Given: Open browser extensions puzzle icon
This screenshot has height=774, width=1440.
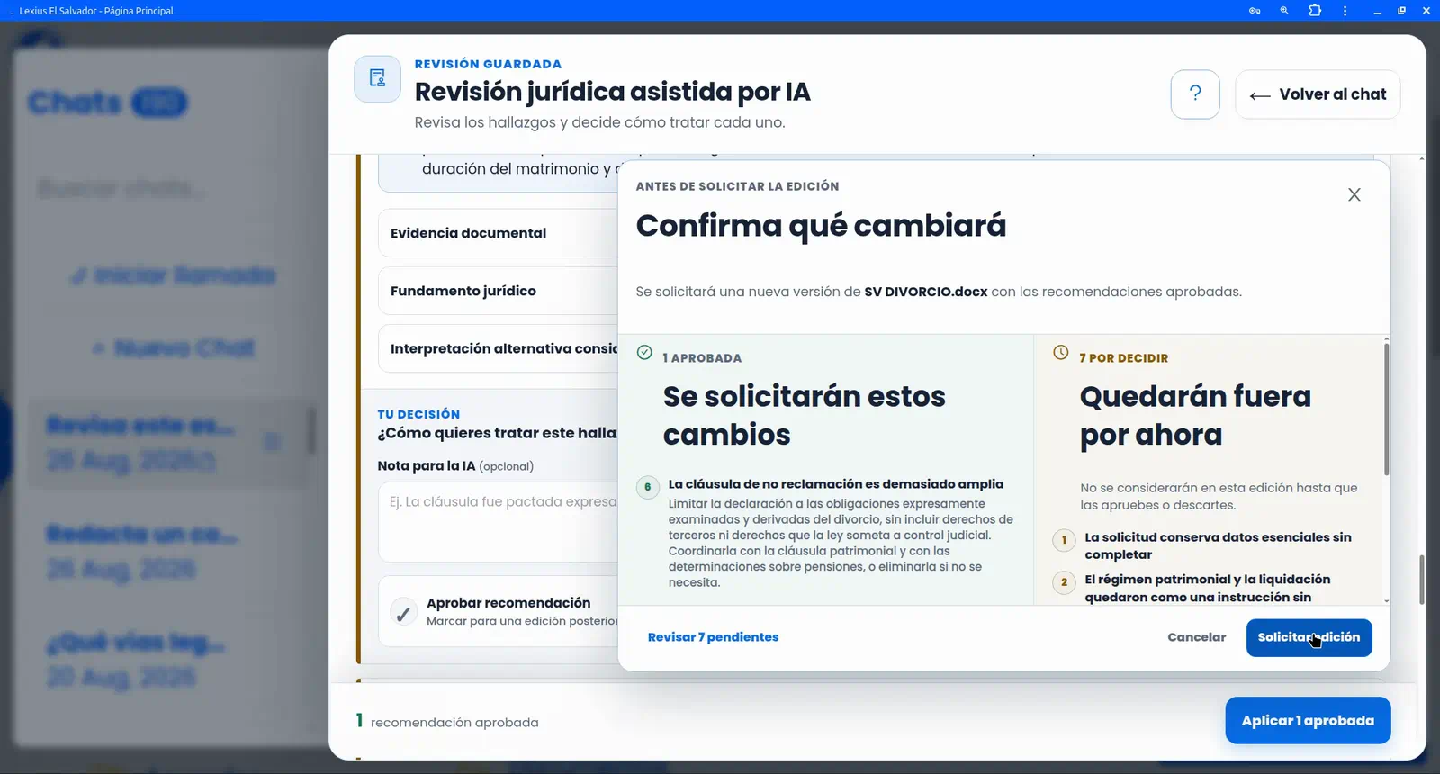Looking at the screenshot, I should pyautogui.click(x=1315, y=11).
